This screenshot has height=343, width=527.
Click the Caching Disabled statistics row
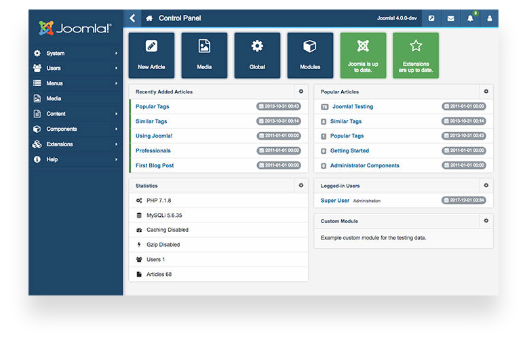click(218, 230)
